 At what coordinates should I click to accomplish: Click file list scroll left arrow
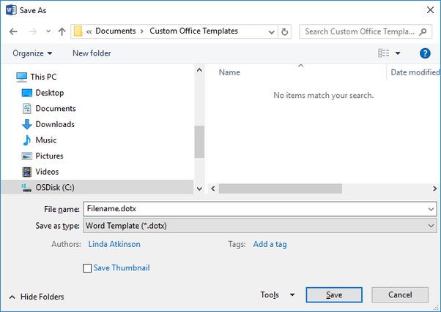coord(213,189)
